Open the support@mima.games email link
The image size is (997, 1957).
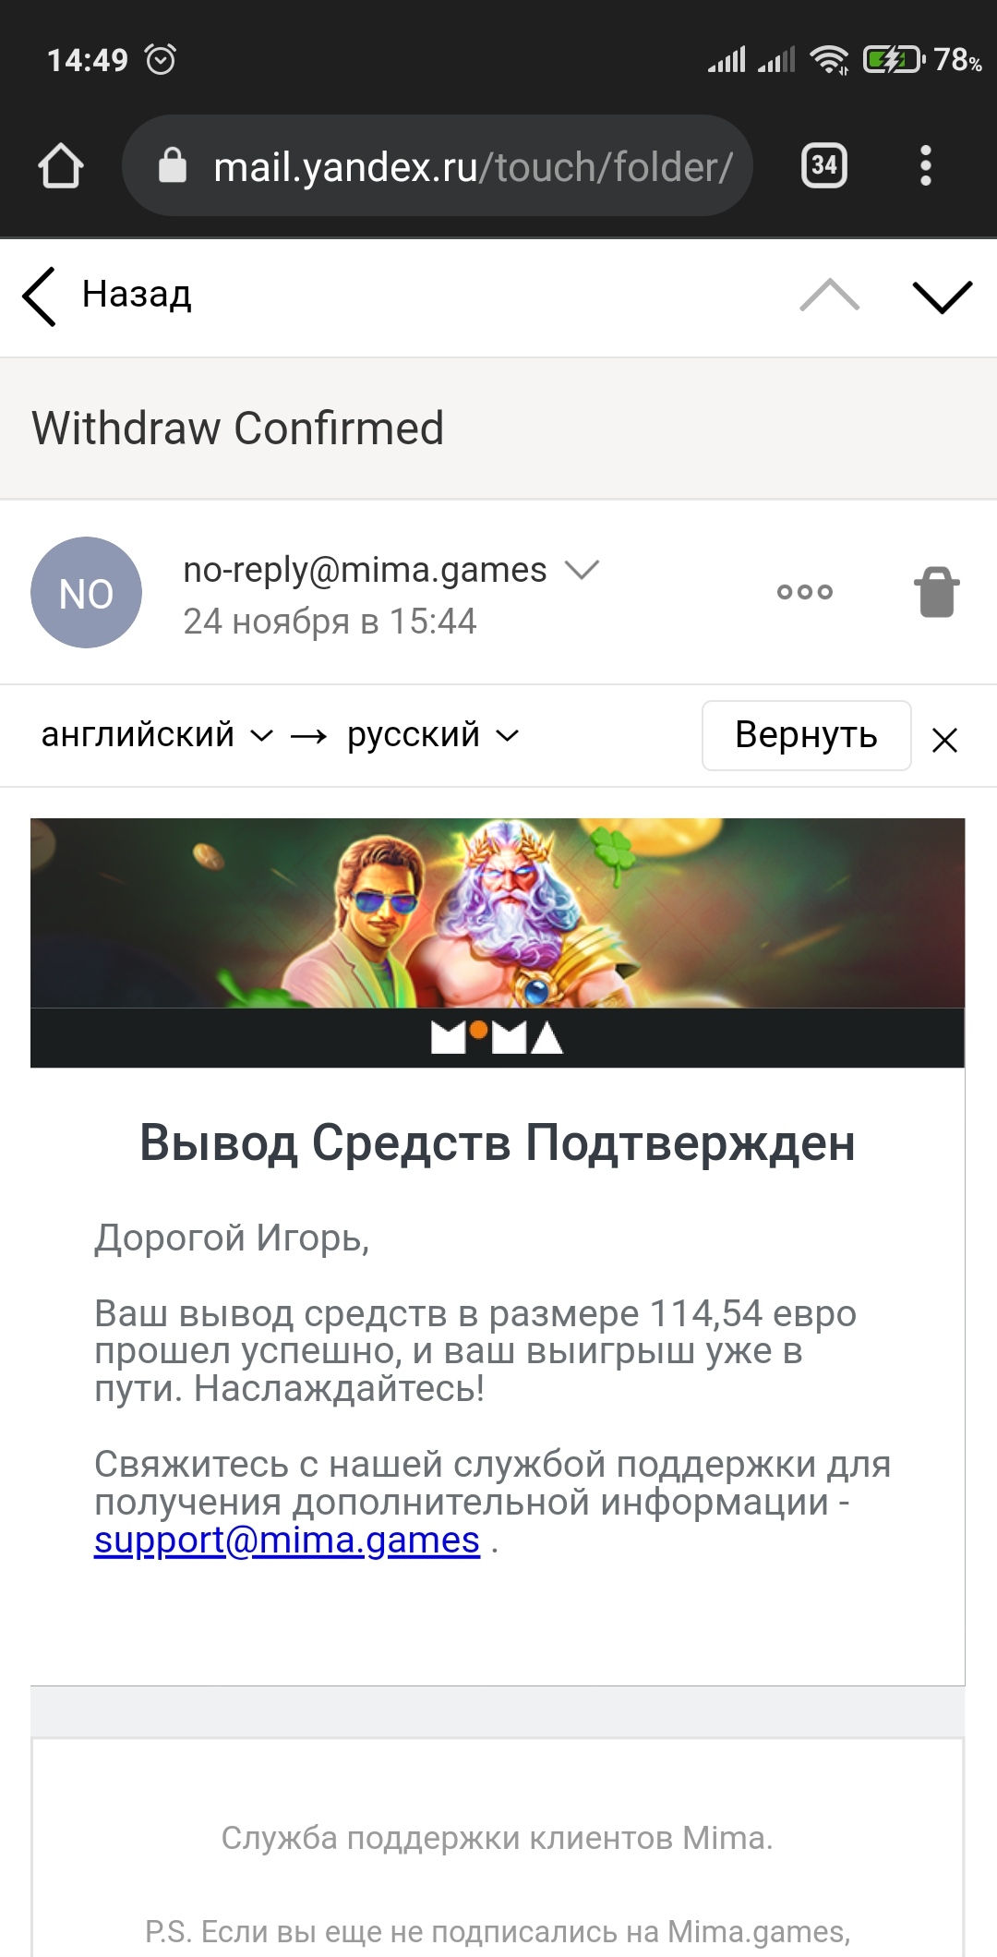click(x=287, y=1540)
